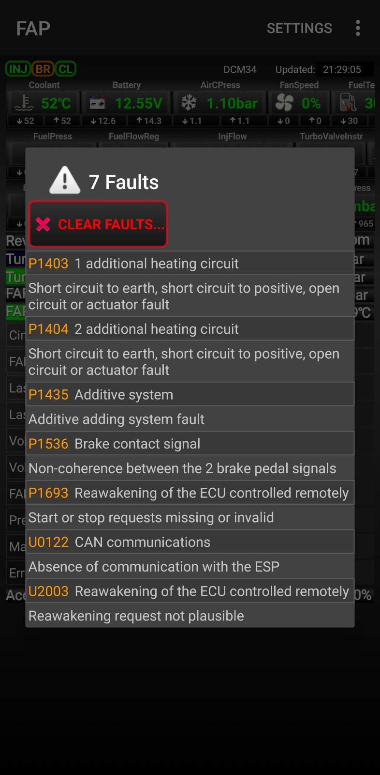
Task: Select fault code P1435 Additive system
Action: [x=190, y=395]
